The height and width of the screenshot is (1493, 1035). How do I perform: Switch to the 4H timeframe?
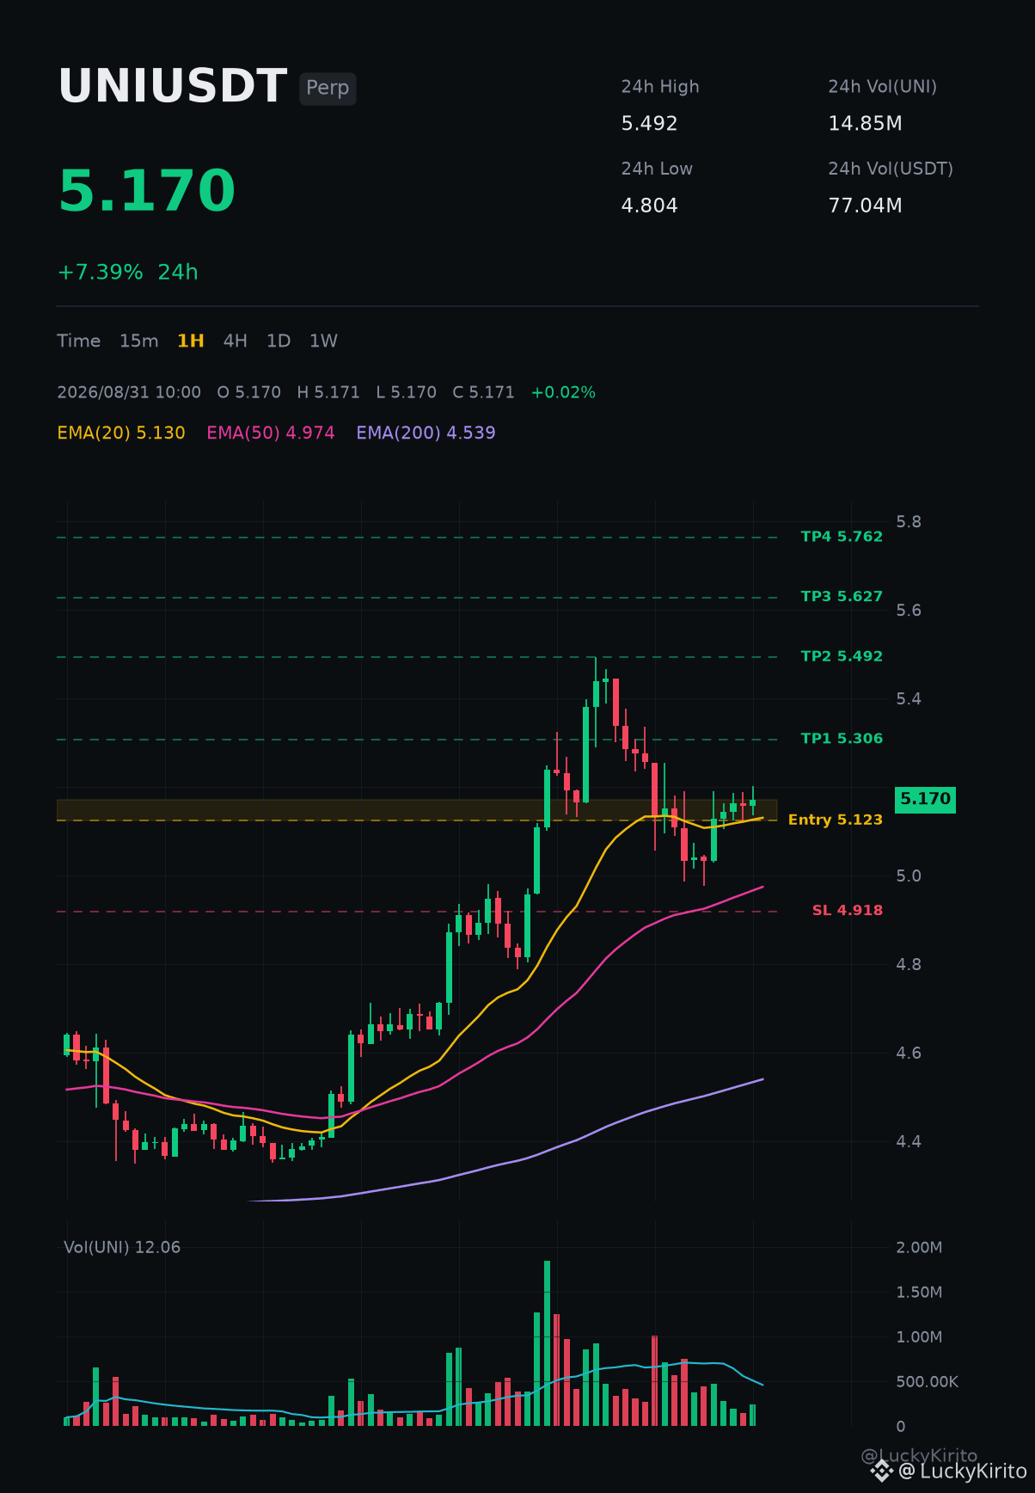point(235,341)
